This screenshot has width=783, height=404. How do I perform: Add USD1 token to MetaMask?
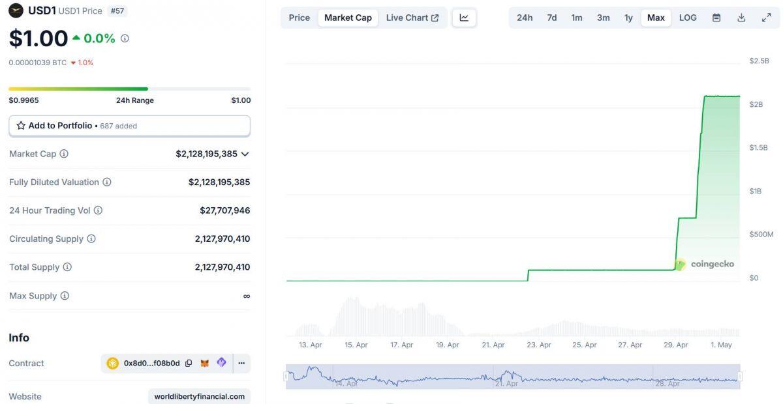pyautogui.click(x=206, y=363)
